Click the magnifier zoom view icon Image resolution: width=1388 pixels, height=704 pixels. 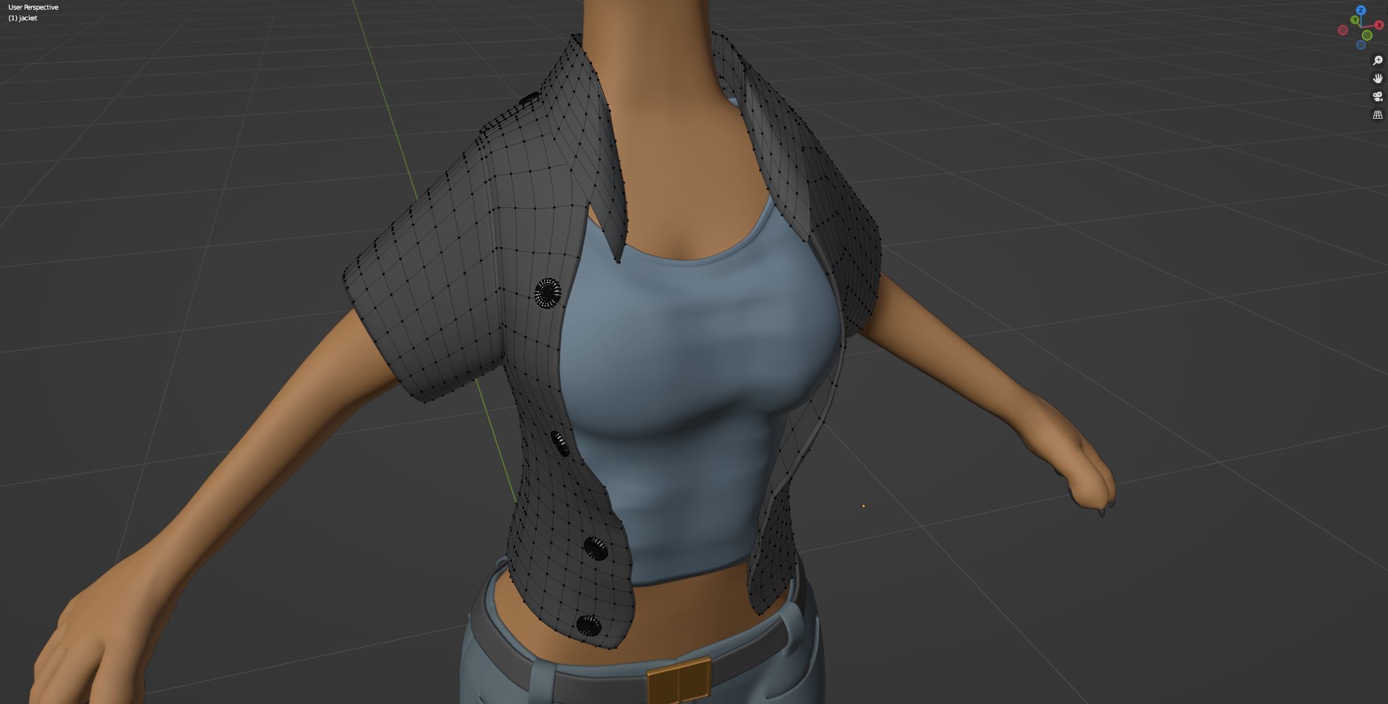click(x=1378, y=61)
